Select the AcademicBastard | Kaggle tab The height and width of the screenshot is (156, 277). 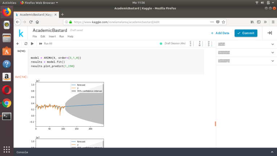[x=36, y=15]
